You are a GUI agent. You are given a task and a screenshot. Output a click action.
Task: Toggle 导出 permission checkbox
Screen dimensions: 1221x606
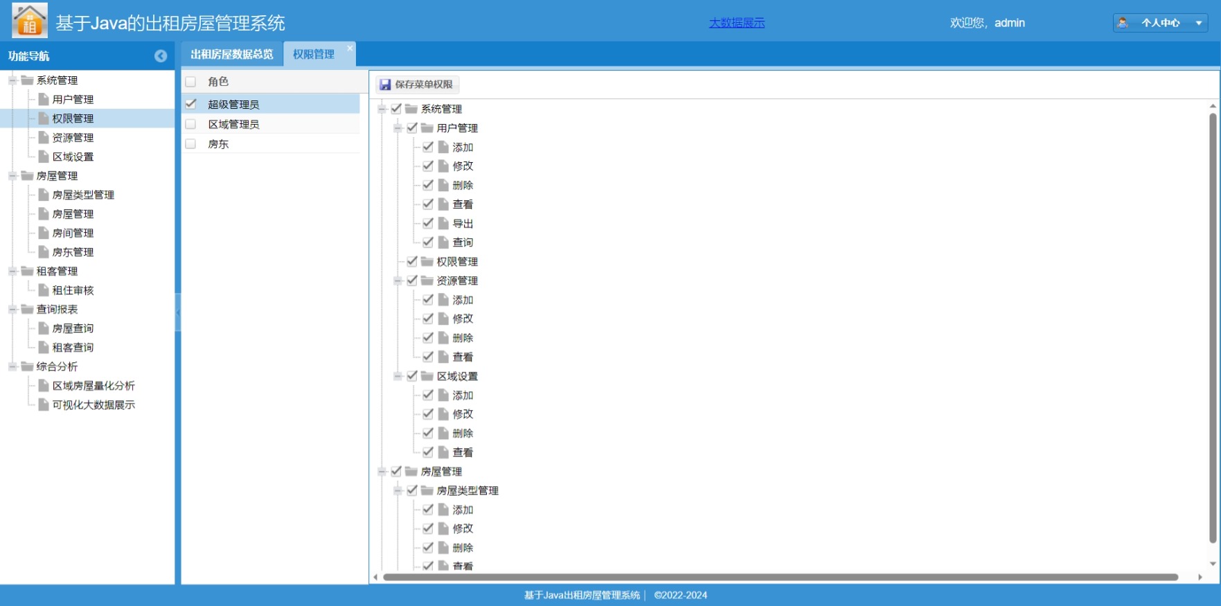tap(428, 223)
